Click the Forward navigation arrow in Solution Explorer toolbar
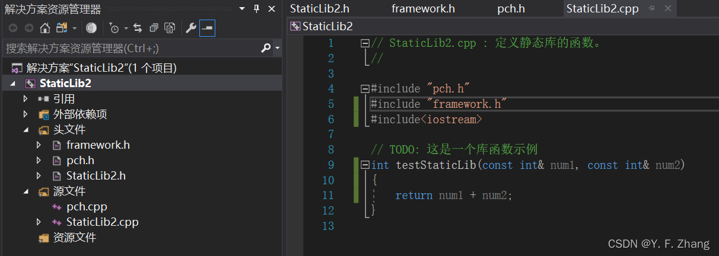 28,28
